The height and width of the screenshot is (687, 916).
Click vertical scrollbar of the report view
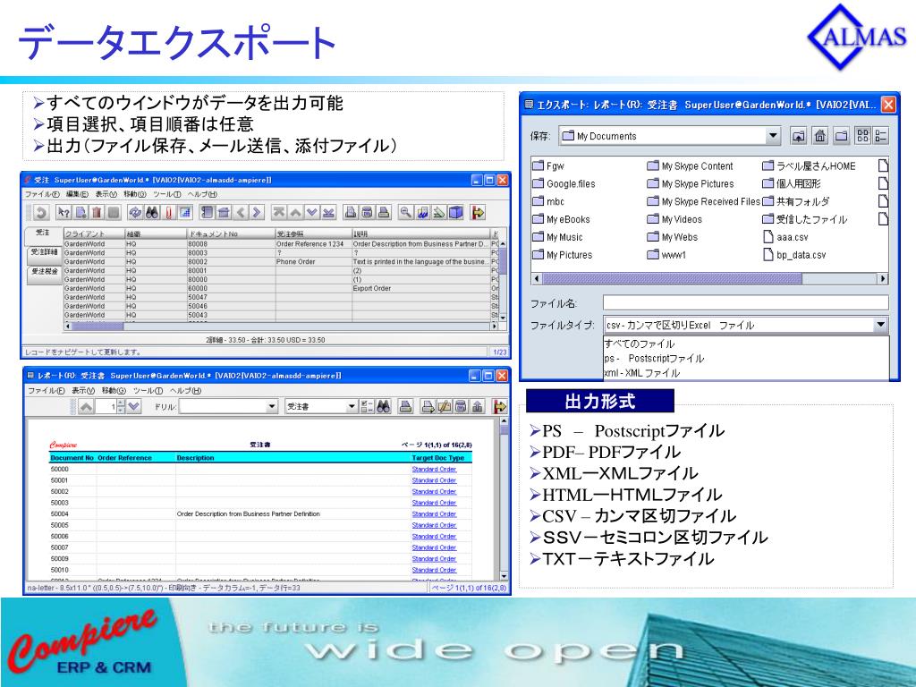pos(505,499)
